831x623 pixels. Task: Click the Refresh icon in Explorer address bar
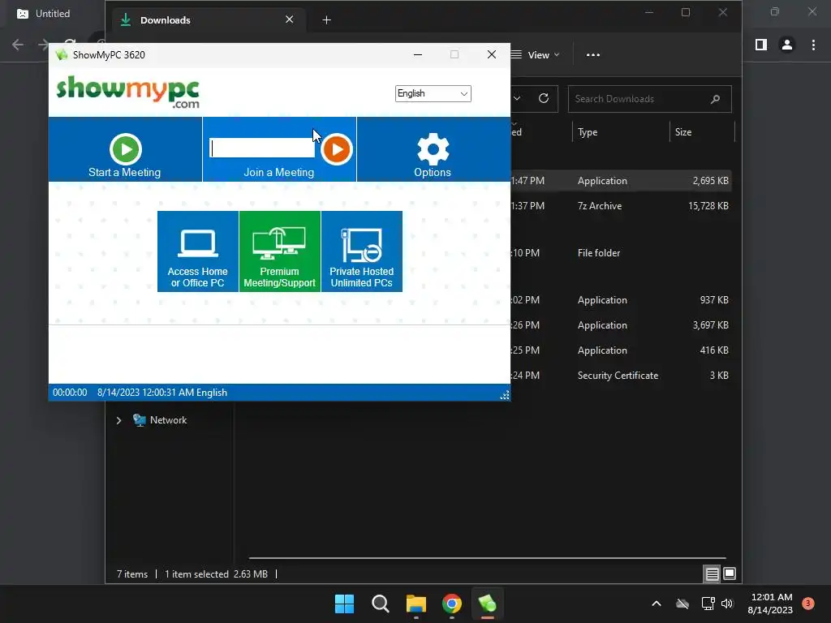point(544,98)
